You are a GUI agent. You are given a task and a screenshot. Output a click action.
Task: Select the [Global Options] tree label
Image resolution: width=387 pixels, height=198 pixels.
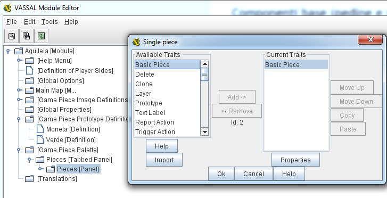[x=61, y=81]
